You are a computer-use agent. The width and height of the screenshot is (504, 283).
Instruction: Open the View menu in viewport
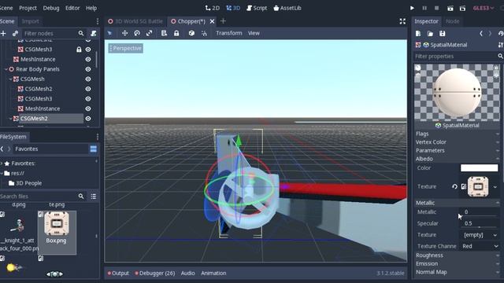pos(254,33)
